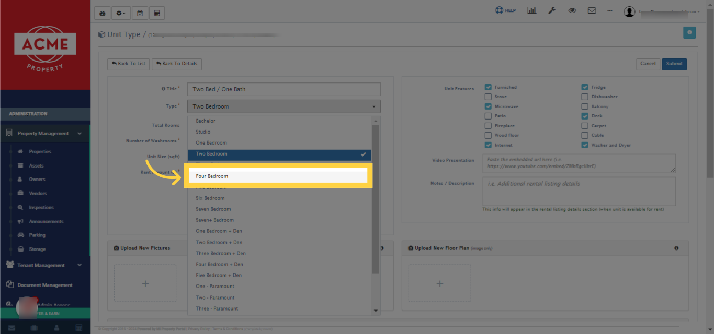Uncheck the Microwave feature
Screen dimensions: 714x334
click(488, 106)
